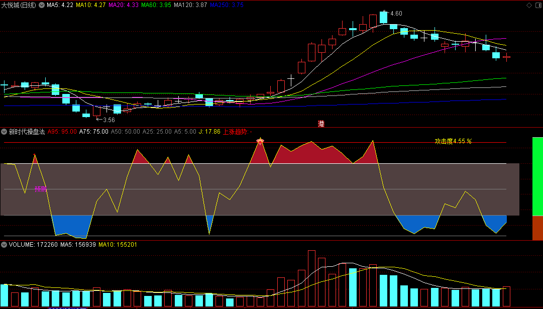Click the VOLUME: 172260 label
Image resolution: width=543 pixels, height=309 pixels.
pyautogui.click(x=33, y=245)
